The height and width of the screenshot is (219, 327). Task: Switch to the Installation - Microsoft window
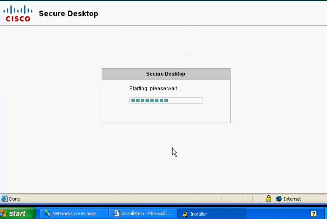click(143, 213)
